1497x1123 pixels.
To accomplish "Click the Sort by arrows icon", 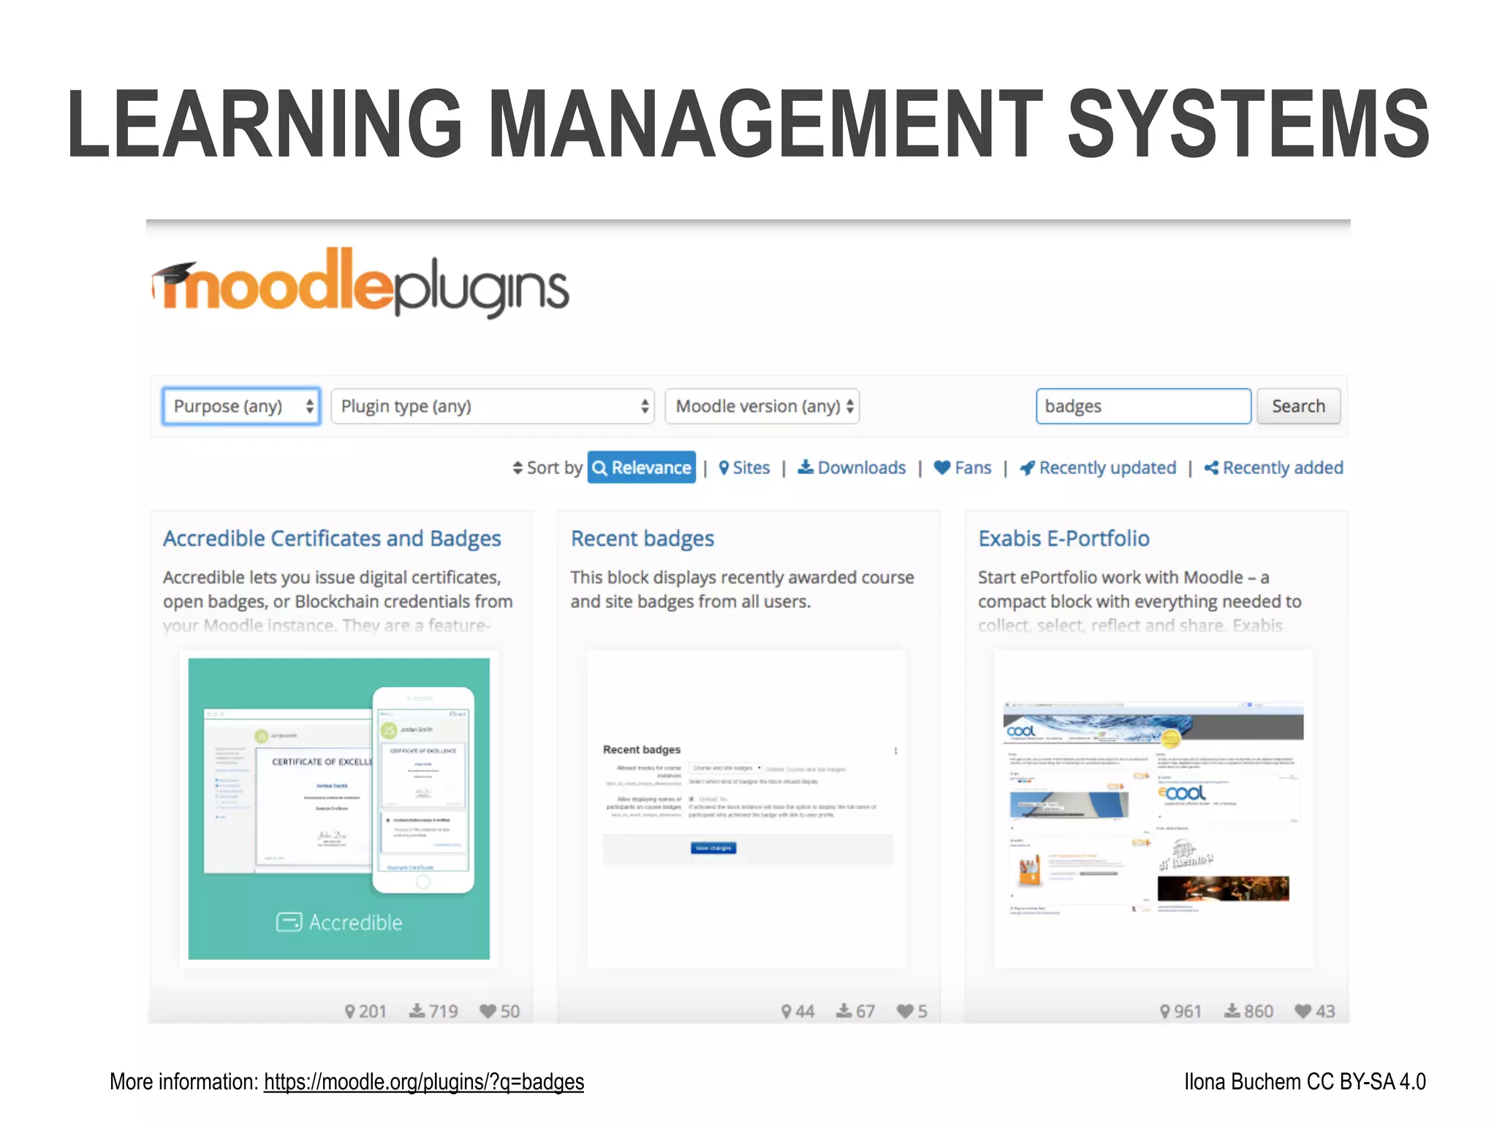I will click(518, 468).
